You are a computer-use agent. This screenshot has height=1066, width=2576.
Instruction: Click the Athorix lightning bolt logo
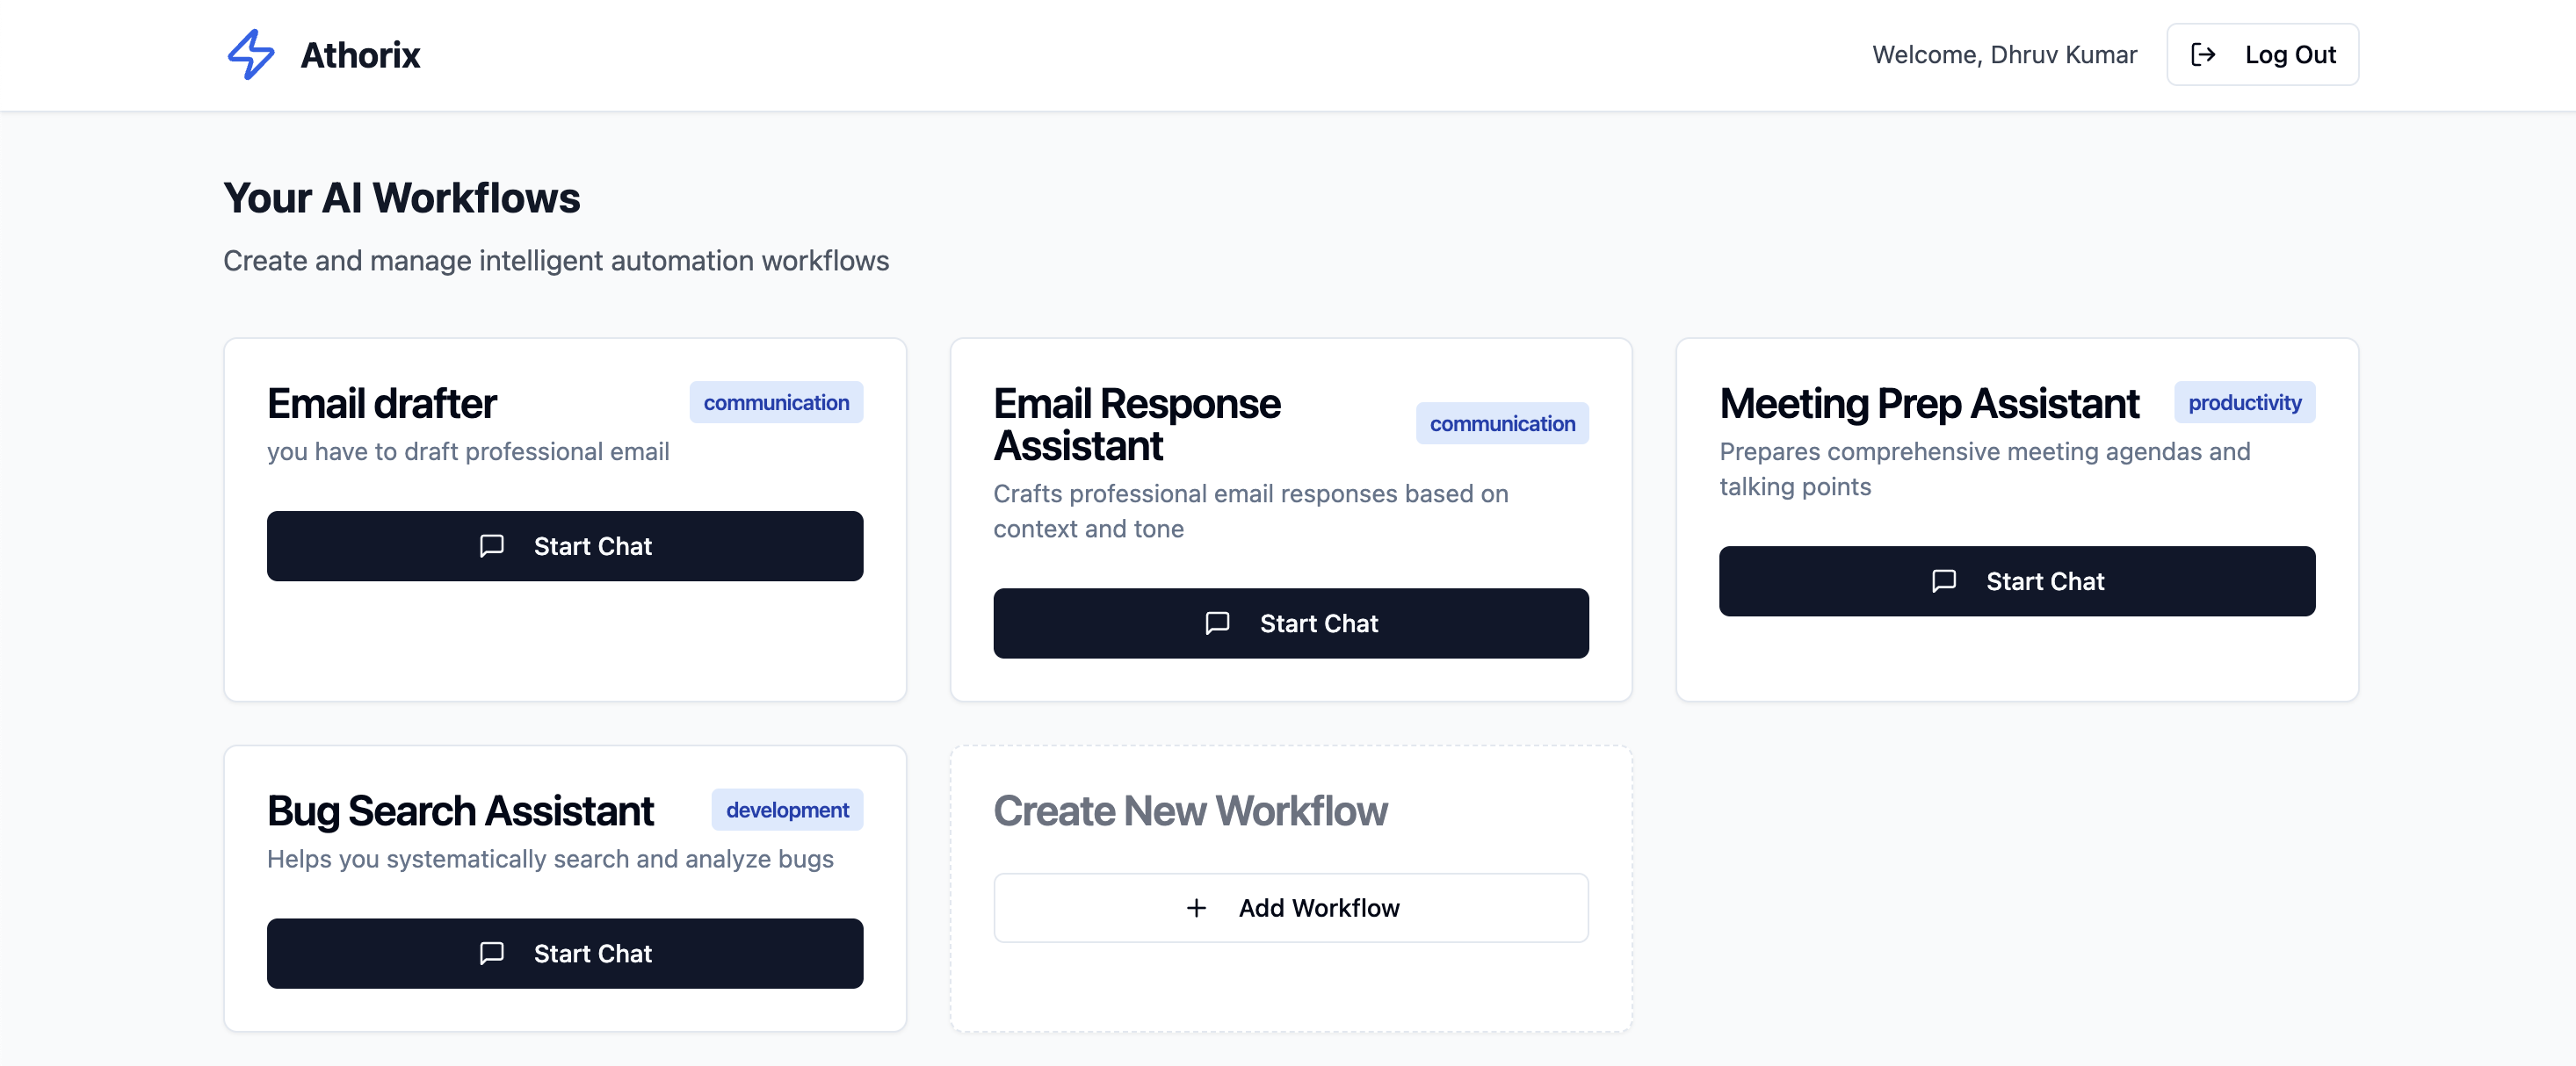tap(250, 54)
